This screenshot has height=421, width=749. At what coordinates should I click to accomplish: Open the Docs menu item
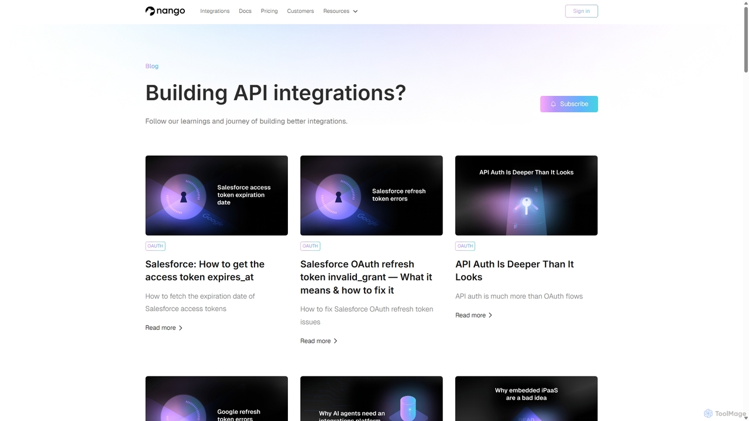245,11
